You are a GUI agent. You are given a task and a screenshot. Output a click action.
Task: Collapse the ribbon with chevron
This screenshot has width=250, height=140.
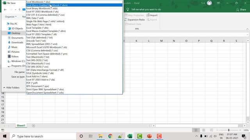click(247, 29)
